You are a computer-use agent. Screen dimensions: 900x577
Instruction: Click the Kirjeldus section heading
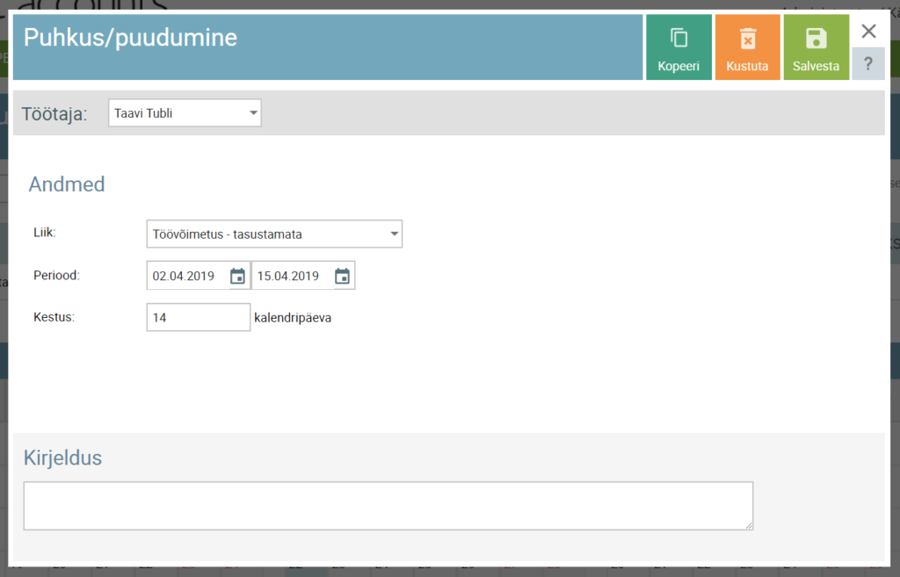click(62, 458)
